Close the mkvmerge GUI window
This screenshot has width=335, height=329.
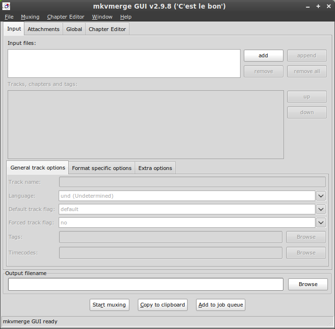329,6
